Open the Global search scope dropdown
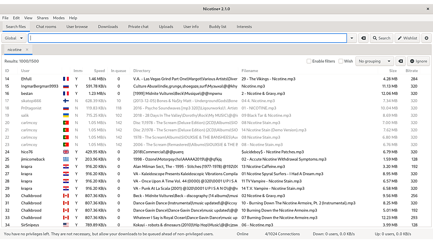 tap(14, 38)
